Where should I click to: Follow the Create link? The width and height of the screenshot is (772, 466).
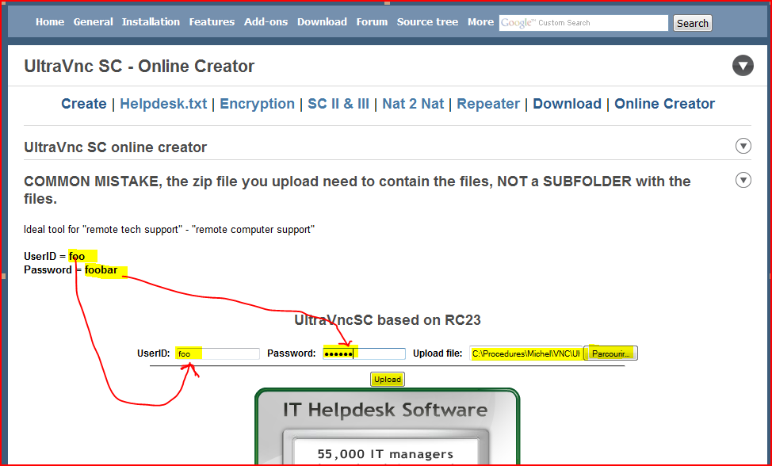tap(84, 104)
